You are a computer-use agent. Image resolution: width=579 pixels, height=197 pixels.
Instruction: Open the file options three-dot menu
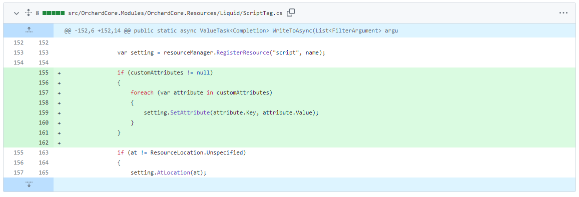(563, 13)
